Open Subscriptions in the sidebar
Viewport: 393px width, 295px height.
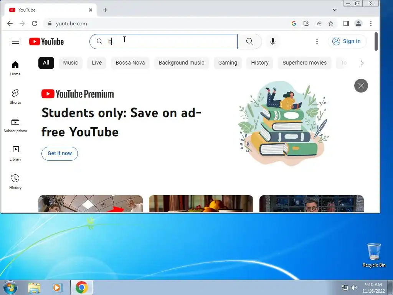click(x=15, y=125)
